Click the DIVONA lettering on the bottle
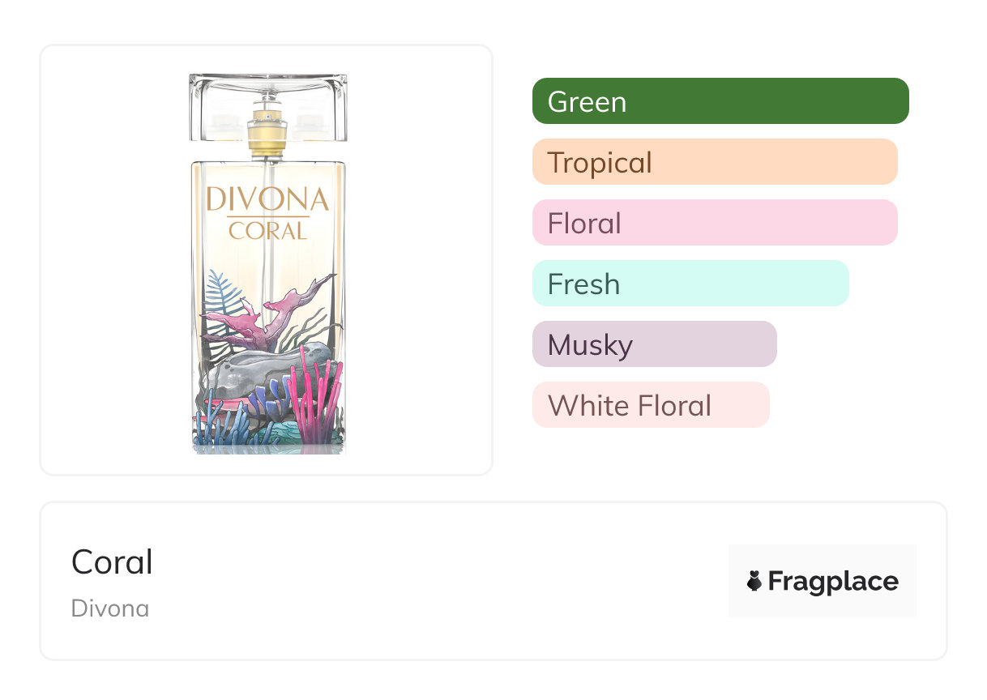The image size is (987, 700). 267,199
